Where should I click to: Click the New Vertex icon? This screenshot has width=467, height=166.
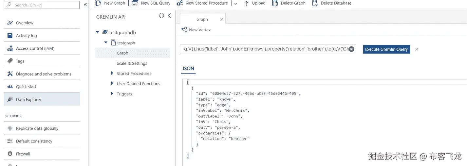click(184, 30)
